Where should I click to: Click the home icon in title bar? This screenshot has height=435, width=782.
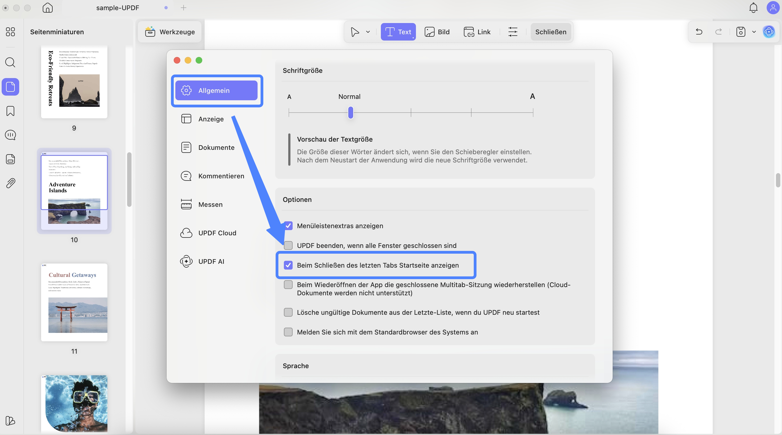(x=48, y=8)
